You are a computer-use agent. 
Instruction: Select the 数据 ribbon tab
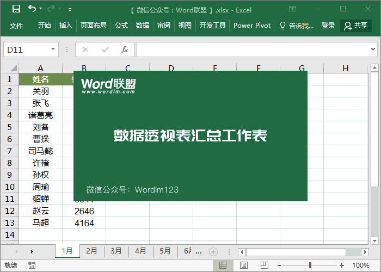point(143,25)
